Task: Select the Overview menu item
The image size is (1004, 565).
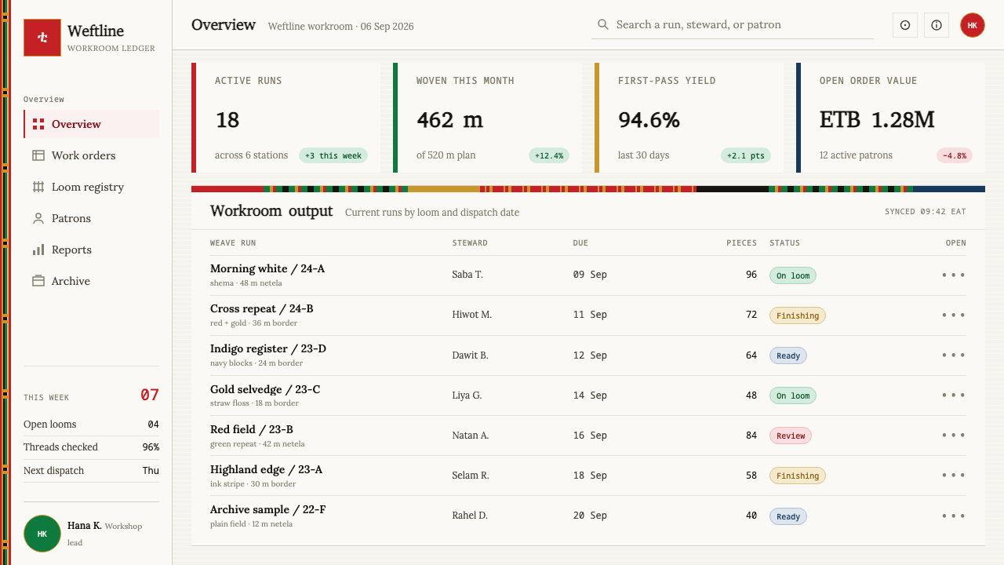Action: click(x=91, y=124)
